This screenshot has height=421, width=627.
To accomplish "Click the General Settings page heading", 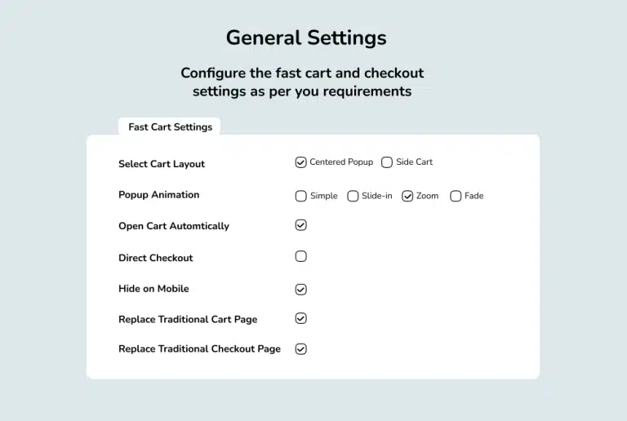I will tap(306, 38).
